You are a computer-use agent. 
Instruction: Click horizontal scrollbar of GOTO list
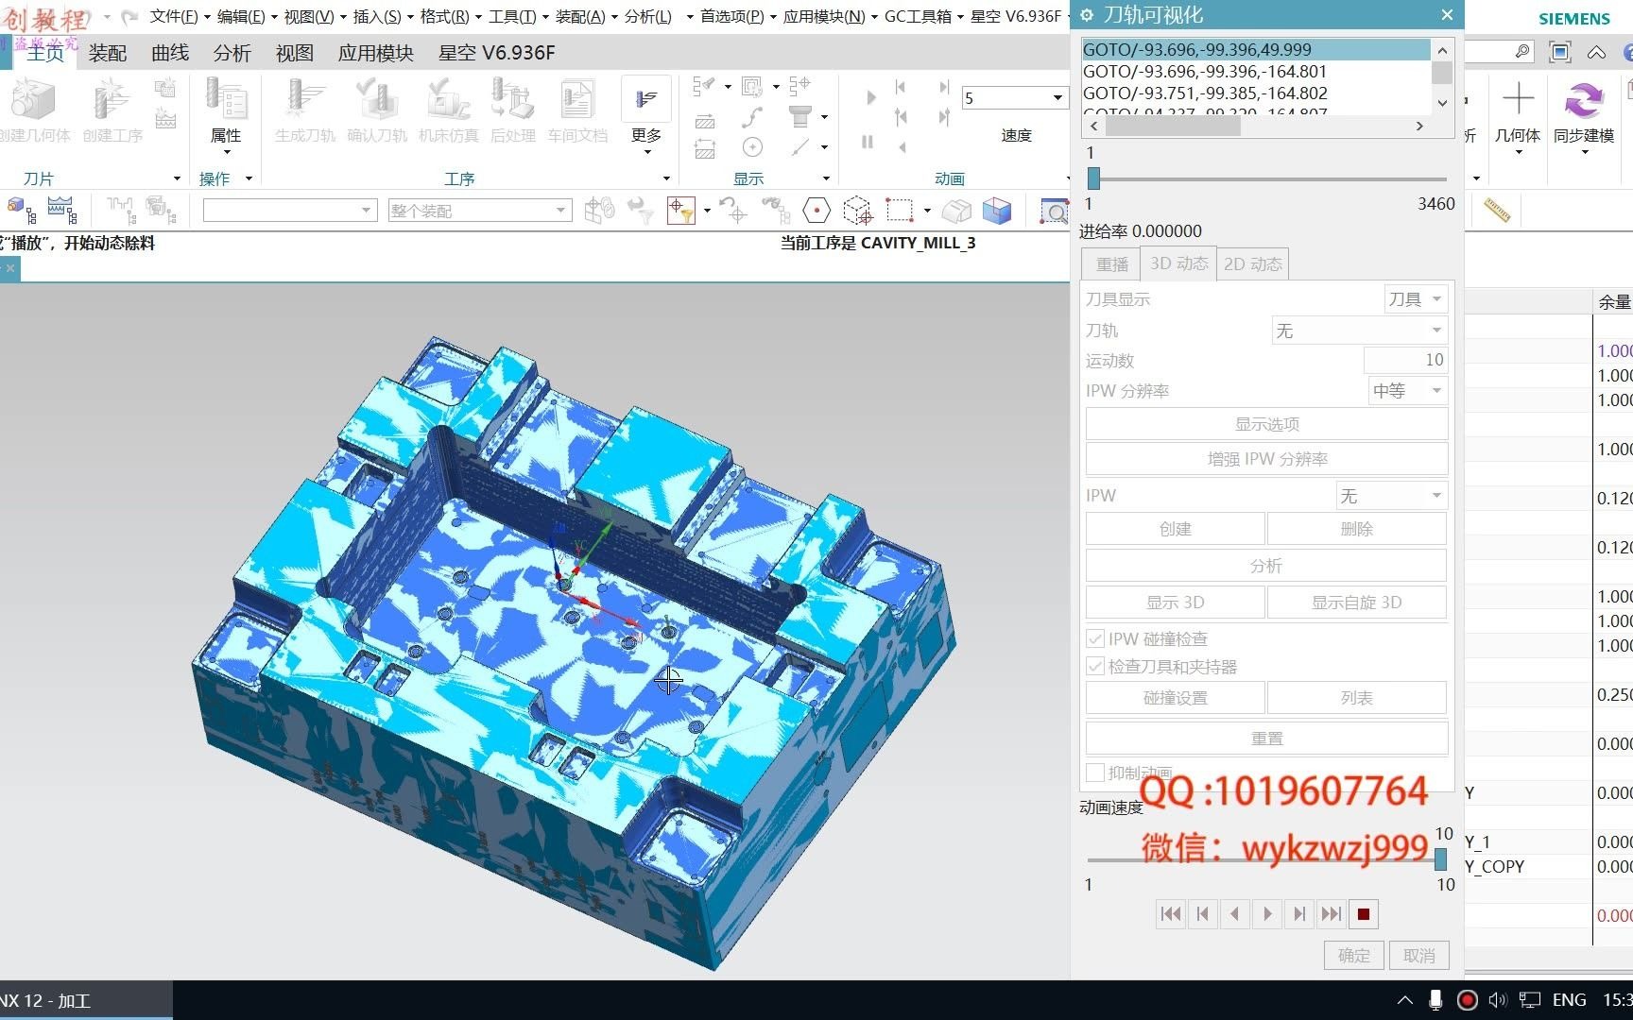[1172, 126]
